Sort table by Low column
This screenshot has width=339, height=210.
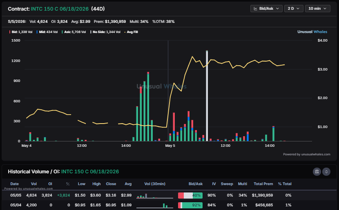(82, 184)
